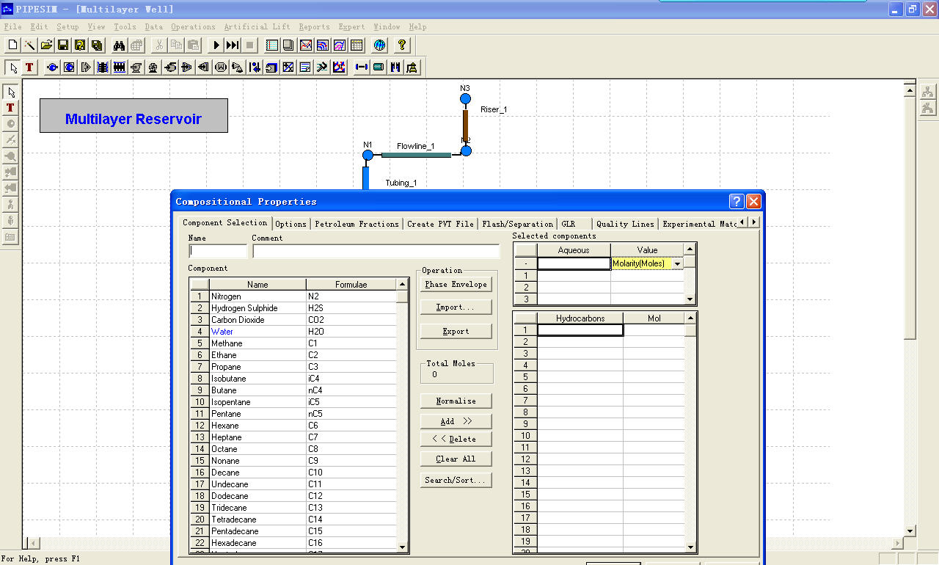Open the File menu
The height and width of the screenshot is (565, 939).
coord(12,26)
